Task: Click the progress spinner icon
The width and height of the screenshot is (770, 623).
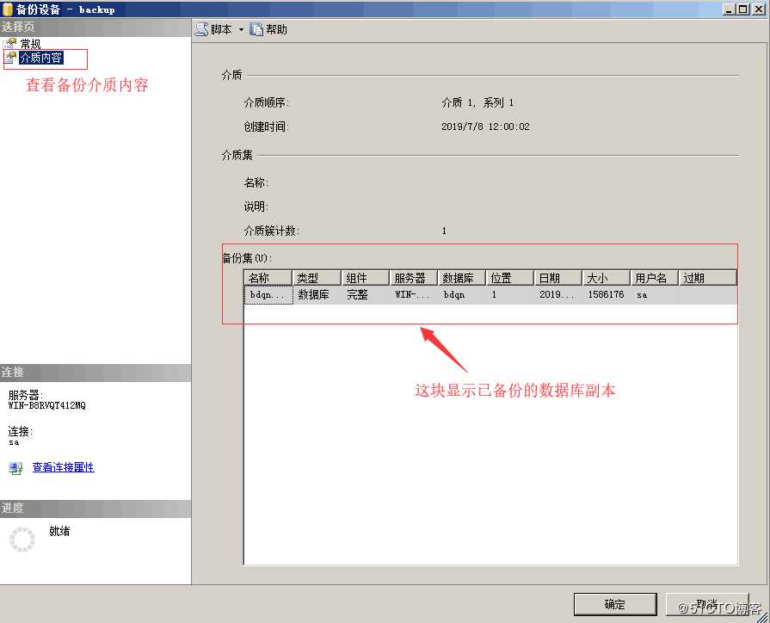Action: 22,539
